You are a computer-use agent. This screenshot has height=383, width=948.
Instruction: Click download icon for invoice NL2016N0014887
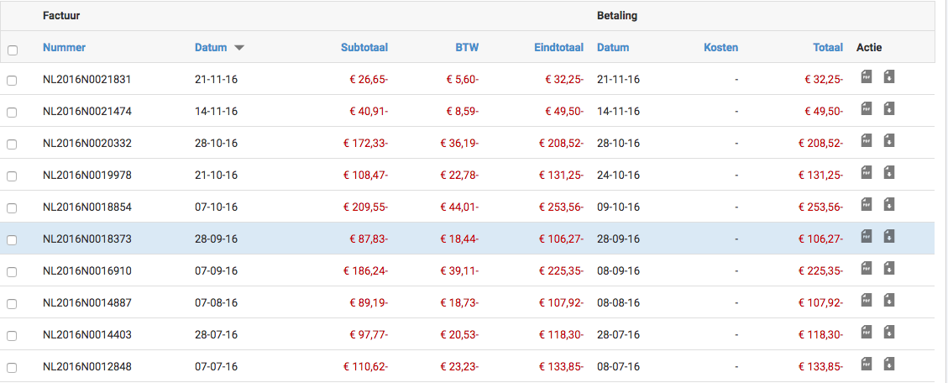point(888,300)
